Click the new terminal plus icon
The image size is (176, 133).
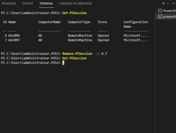point(163,3)
